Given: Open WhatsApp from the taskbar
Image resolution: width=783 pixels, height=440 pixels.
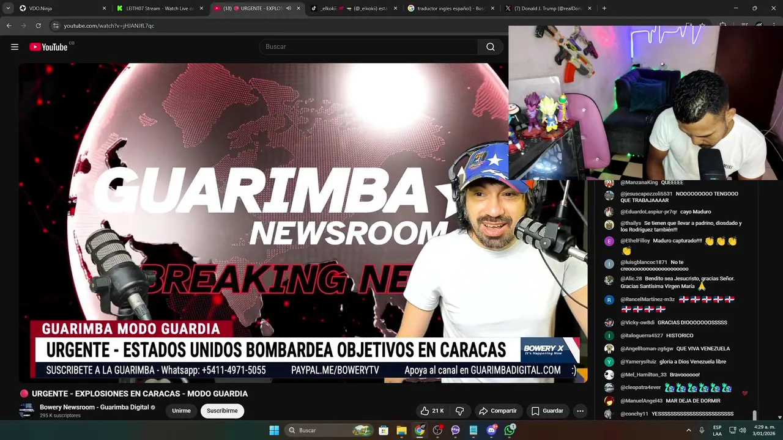Looking at the screenshot, I should (x=510, y=430).
